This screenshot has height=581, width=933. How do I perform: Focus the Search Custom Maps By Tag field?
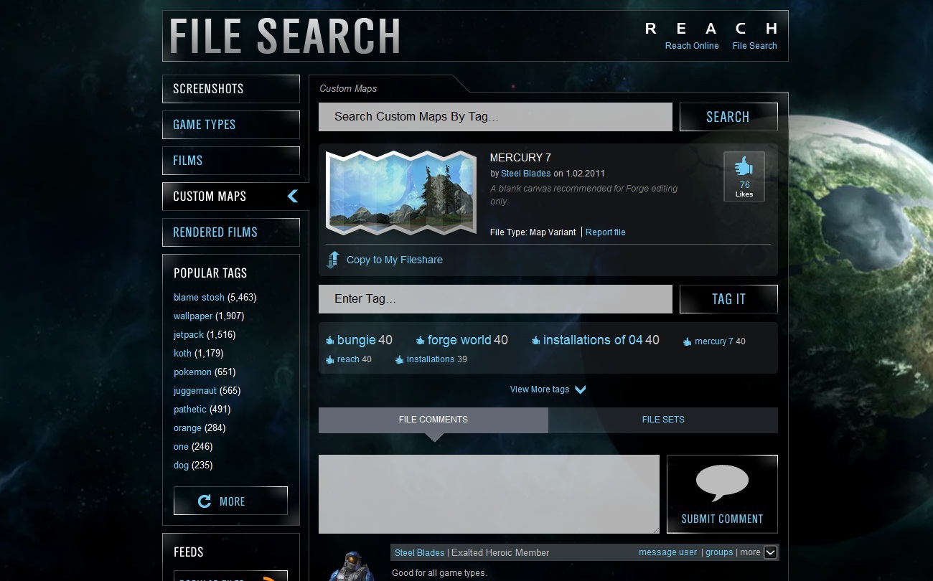[495, 117]
